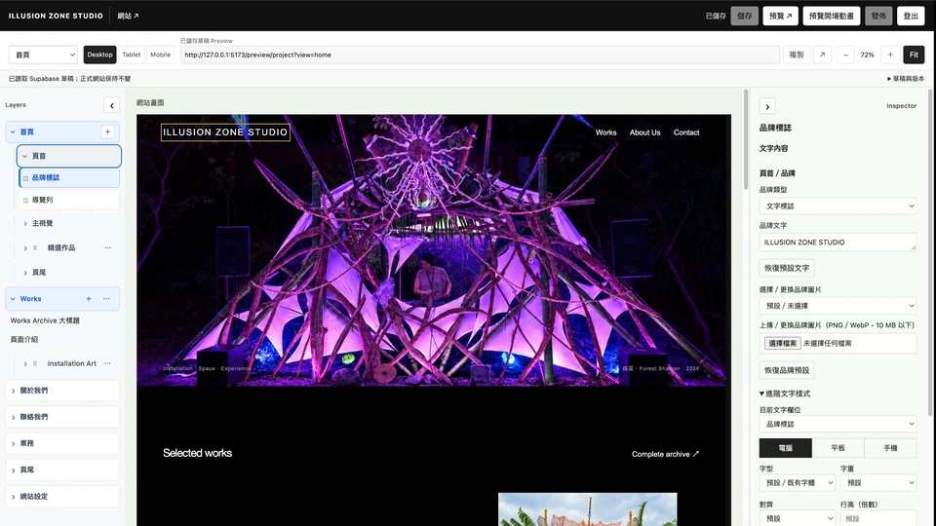This screenshot has height=526, width=936.
Task: Collapse the 頁首 layer group
Action: 24,156
